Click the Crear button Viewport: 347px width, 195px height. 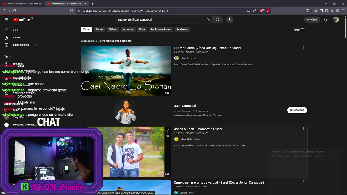pos(312,19)
